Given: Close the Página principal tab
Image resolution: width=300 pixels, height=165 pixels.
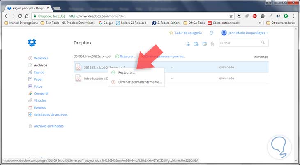Looking at the screenshot, I should [x=48, y=8].
